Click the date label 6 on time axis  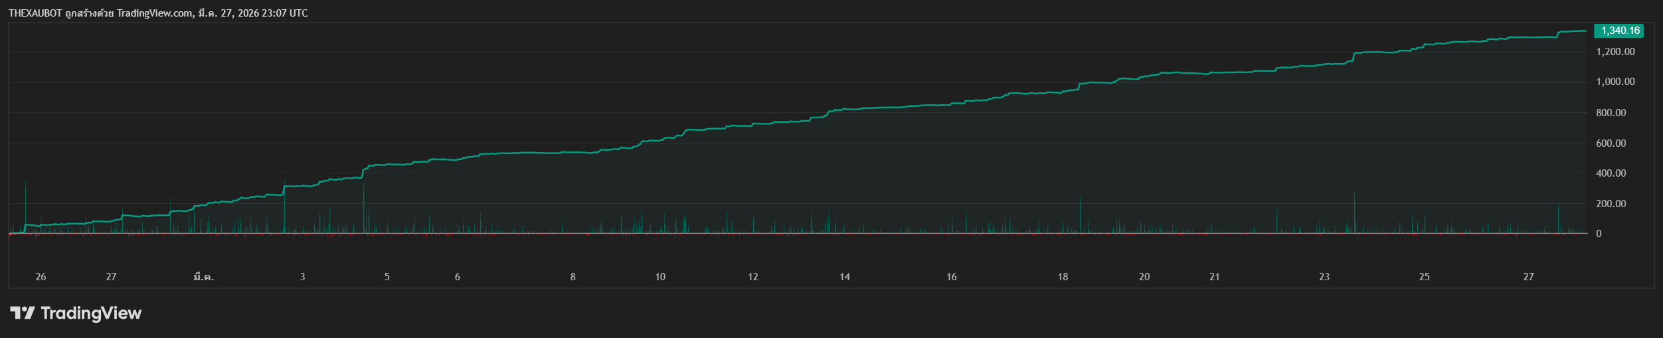(x=458, y=277)
